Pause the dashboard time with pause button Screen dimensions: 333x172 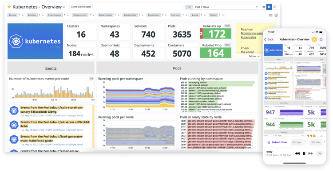point(269,7)
